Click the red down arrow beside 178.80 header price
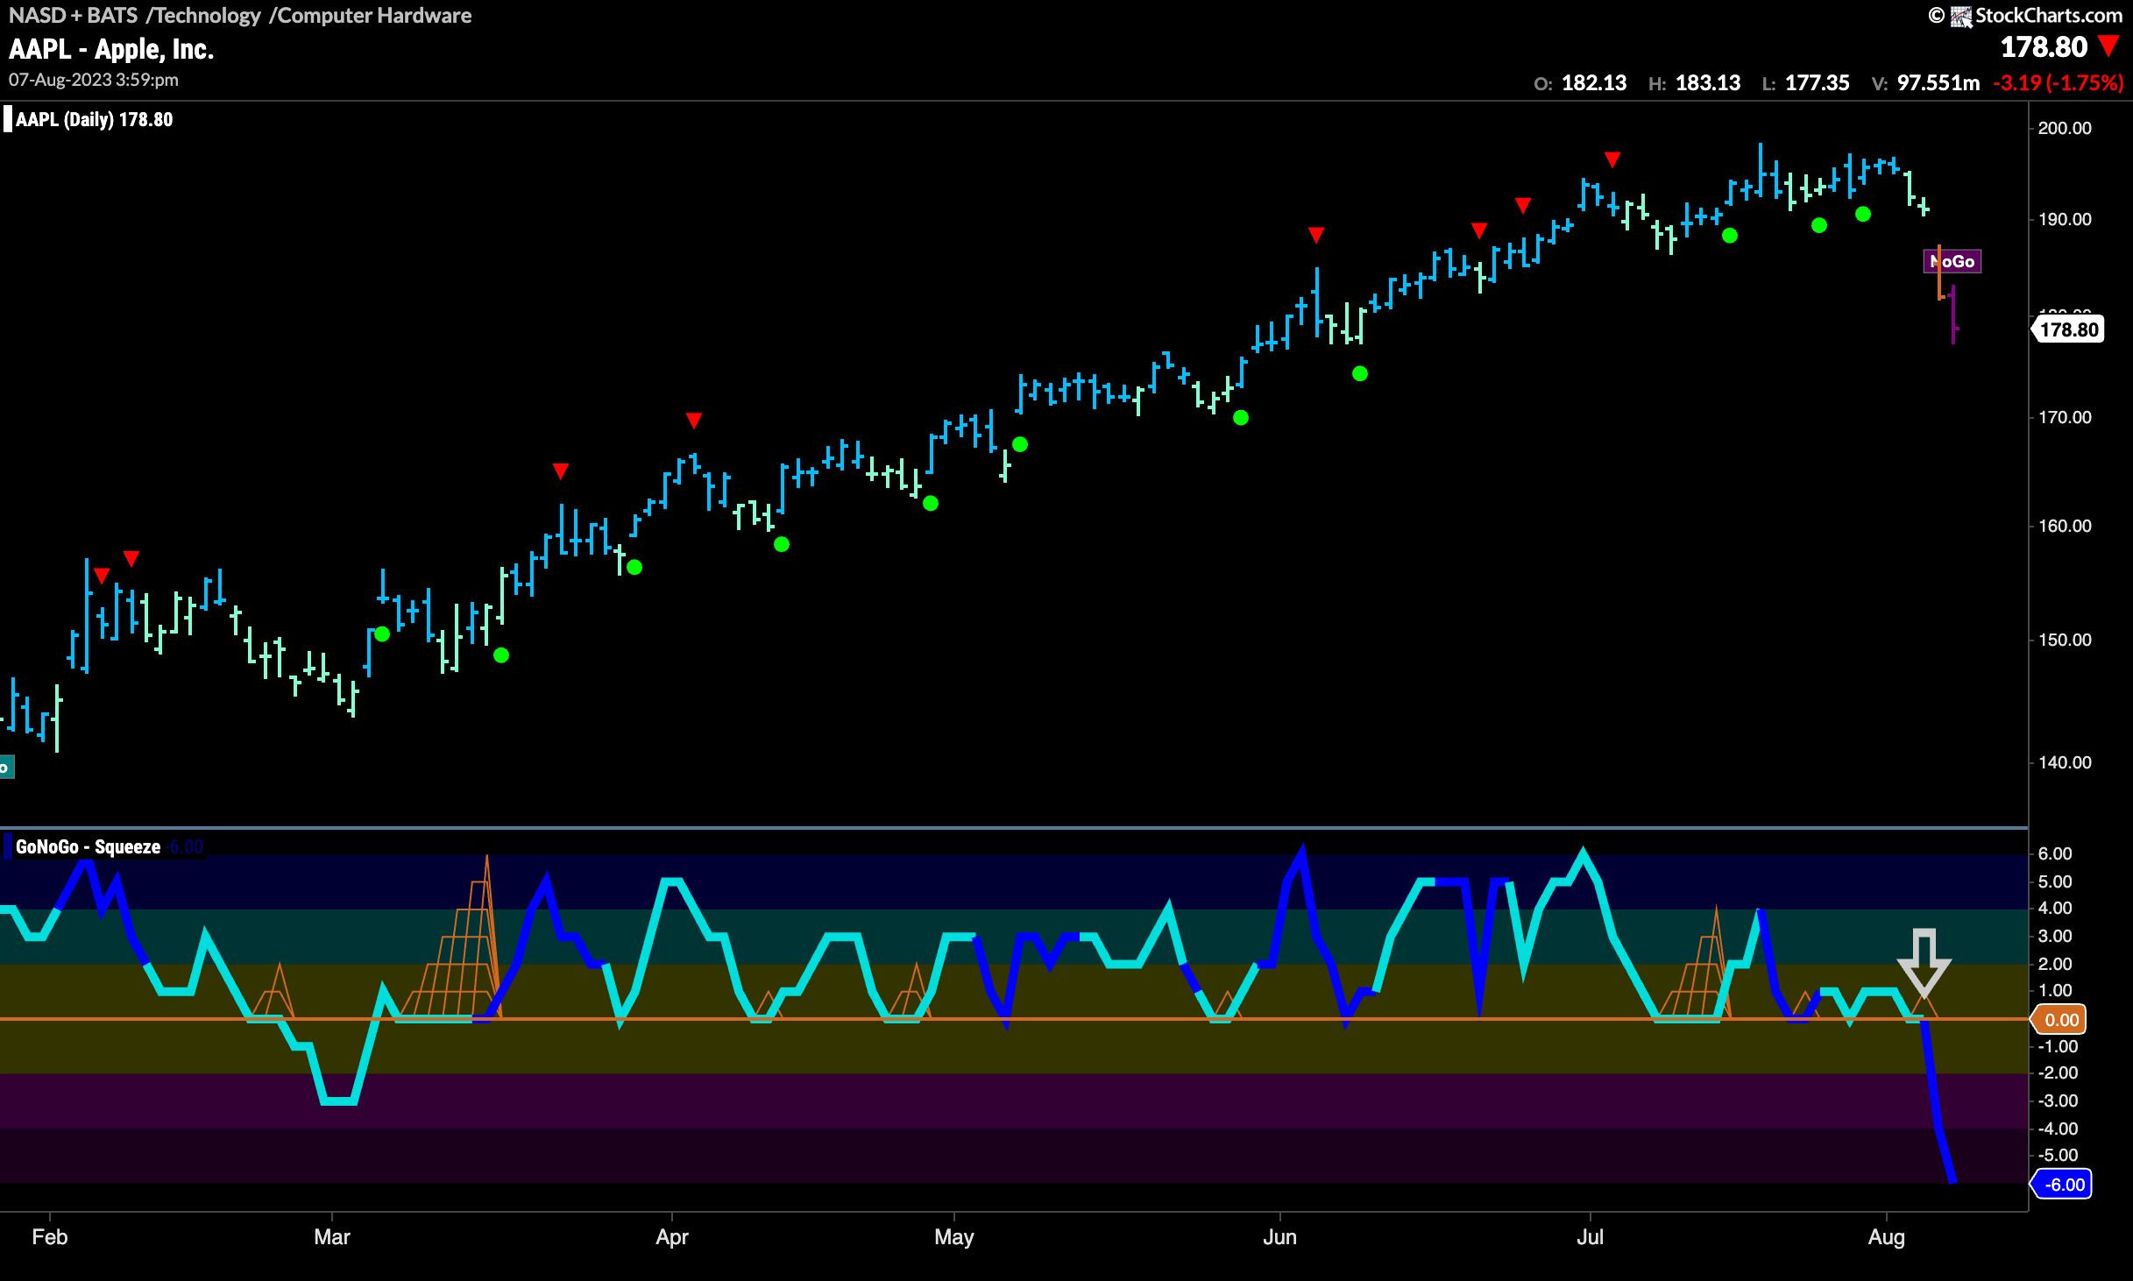This screenshot has height=1281, width=2133. [x=2108, y=46]
